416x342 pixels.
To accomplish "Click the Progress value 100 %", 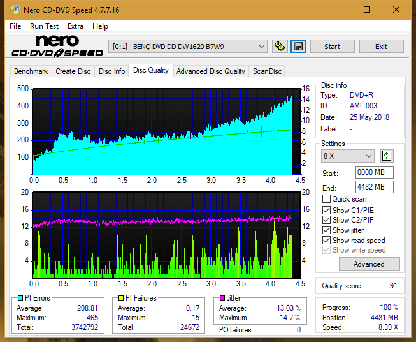I will tap(389, 308).
